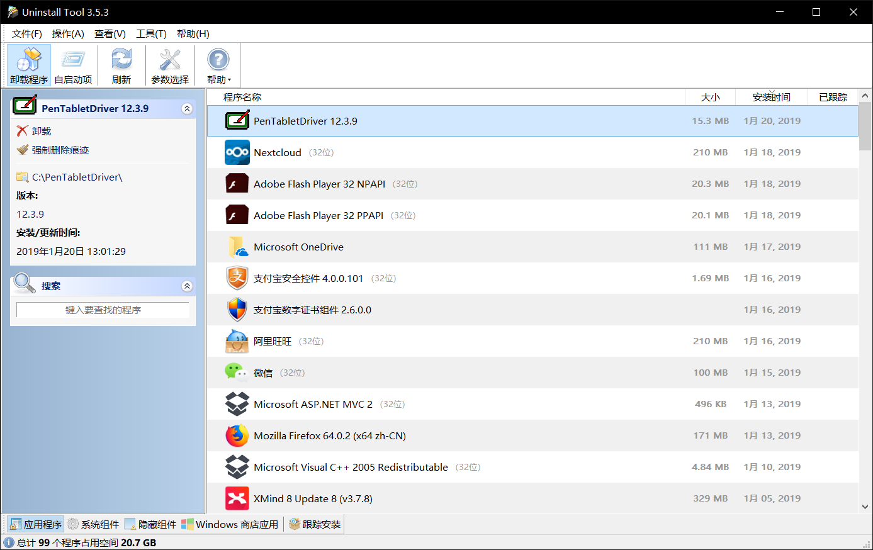The width and height of the screenshot is (873, 550).
Task: Click the 微信 (WeChat) program icon
Action: point(237,373)
